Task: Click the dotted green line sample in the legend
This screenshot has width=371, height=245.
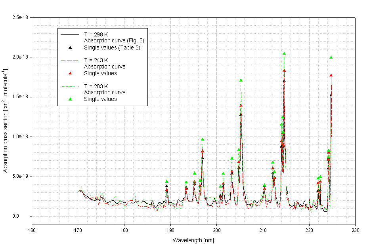Action: (x=70, y=86)
